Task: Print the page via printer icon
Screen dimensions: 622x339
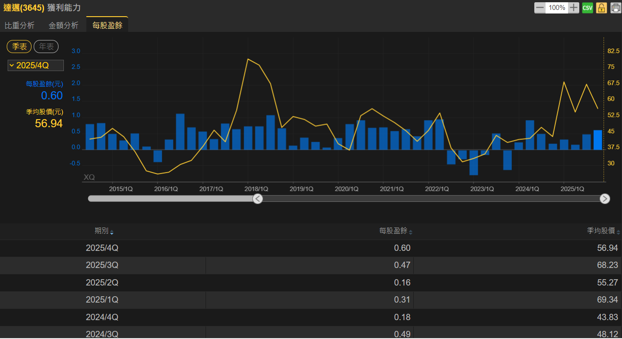Action: click(x=615, y=8)
